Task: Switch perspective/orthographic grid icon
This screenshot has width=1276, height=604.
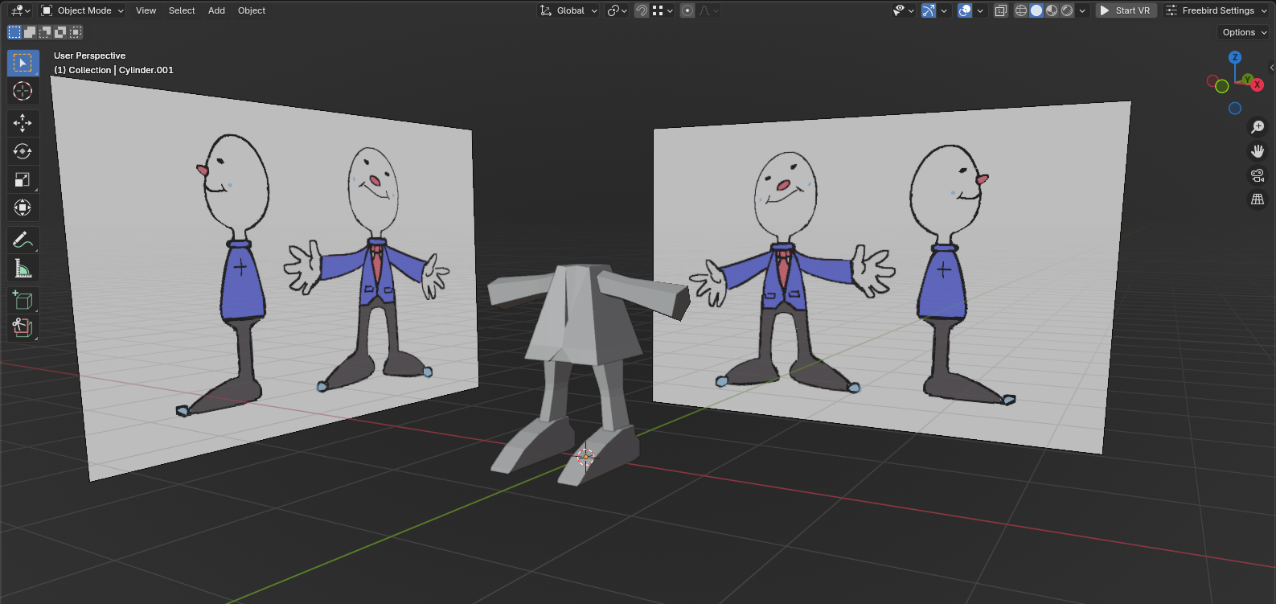Action: [x=1258, y=199]
